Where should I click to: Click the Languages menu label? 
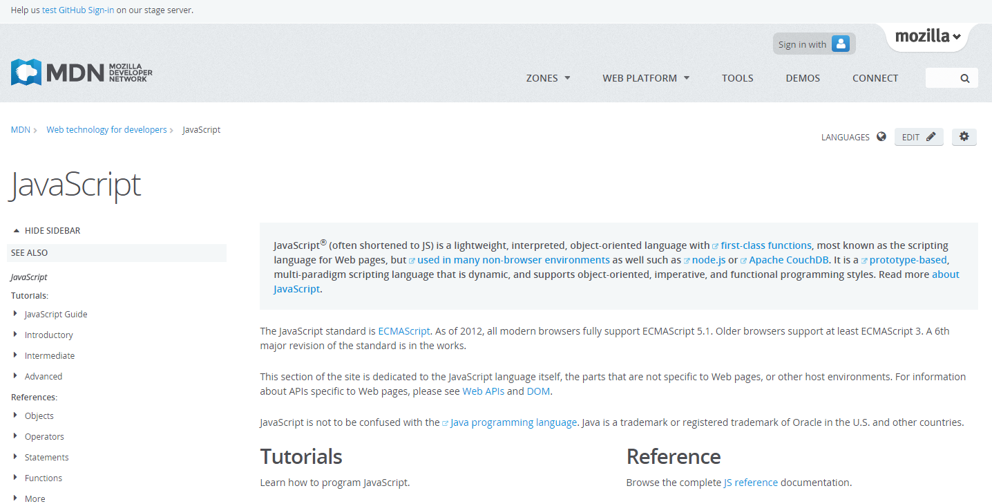[x=846, y=137]
